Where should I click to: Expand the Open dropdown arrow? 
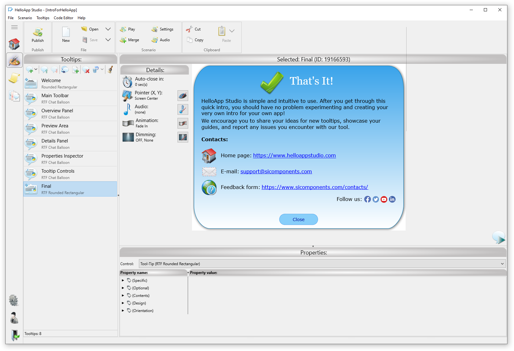pyautogui.click(x=108, y=29)
